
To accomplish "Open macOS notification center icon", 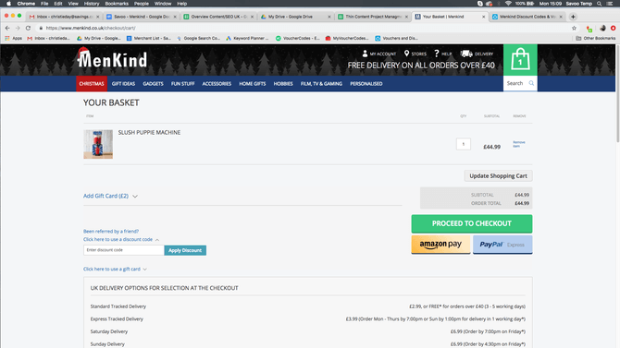I will (x=610, y=4).
